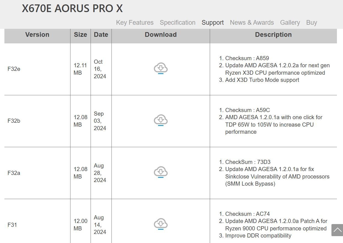Click the X670E AORUS PRO X title
Viewport: 343px width, 243px height.
(x=72, y=9)
